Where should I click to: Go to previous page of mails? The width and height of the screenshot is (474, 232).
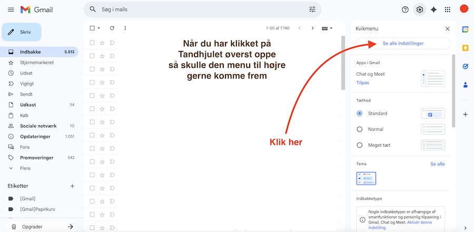tap(300, 28)
